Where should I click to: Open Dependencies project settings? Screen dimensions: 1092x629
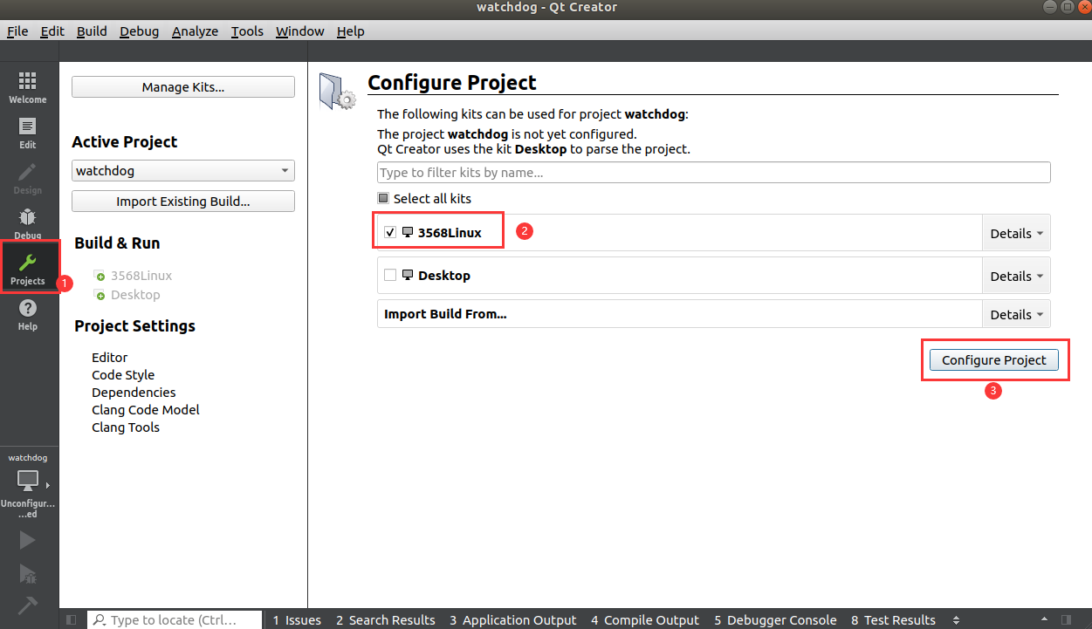click(134, 393)
